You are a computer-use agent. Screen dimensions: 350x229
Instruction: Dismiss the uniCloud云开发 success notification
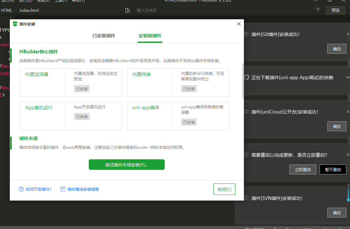point(348,112)
